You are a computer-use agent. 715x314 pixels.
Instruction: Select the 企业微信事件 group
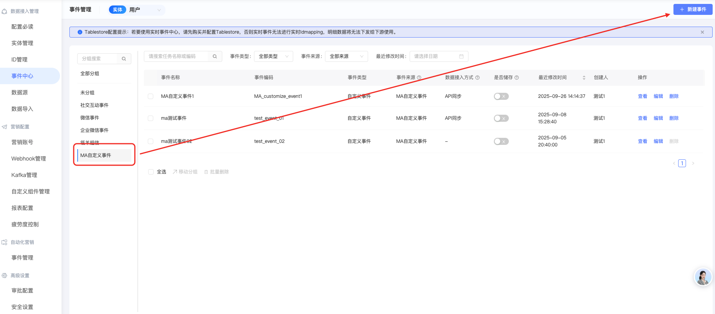[x=94, y=130]
